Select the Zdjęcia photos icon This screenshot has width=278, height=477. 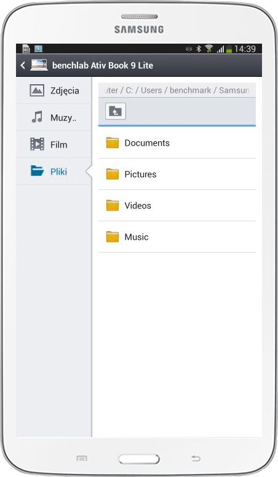click(x=37, y=90)
